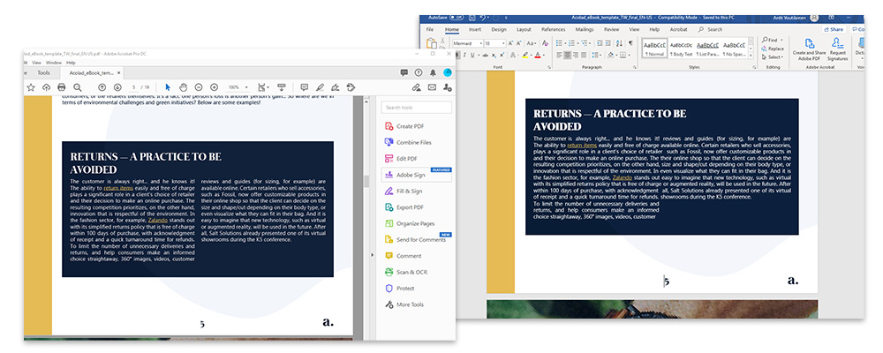Image resolution: width=883 pixels, height=353 pixels.
Task: Sort text using the A-Z sort icon
Action: click(x=619, y=43)
